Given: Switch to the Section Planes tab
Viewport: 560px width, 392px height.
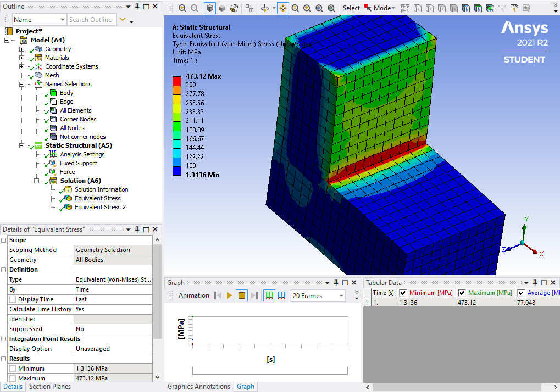Looking at the screenshot, I should [x=50, y=387].
